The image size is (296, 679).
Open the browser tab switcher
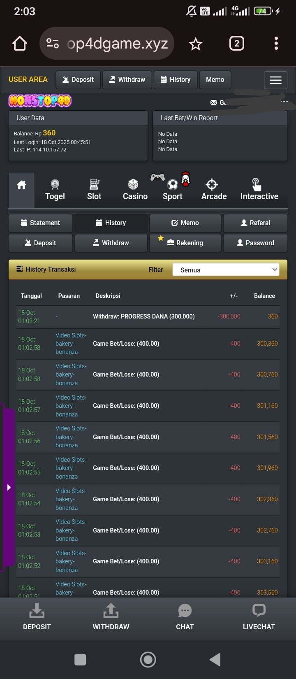pos(236,43)
